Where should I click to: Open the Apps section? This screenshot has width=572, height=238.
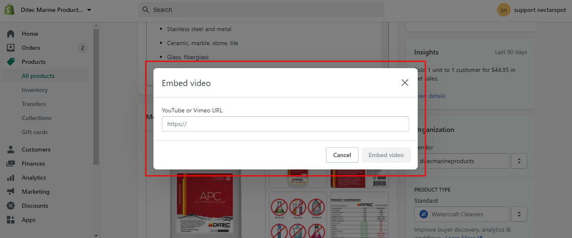coord(29,220)
